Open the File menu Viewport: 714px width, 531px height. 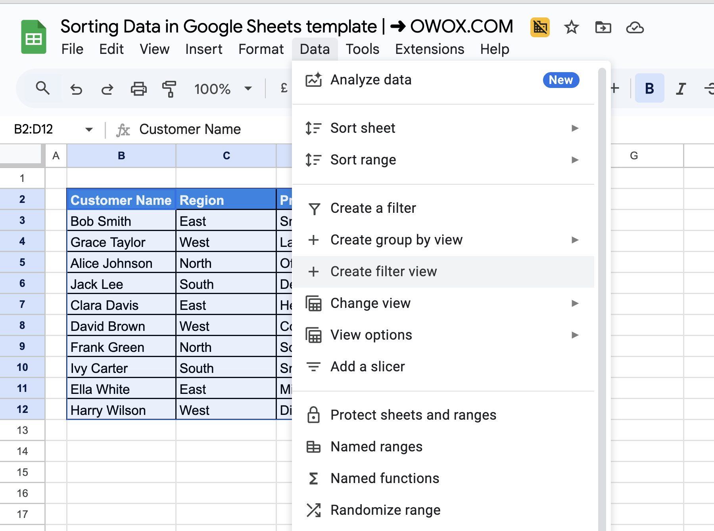click(72, 49)
